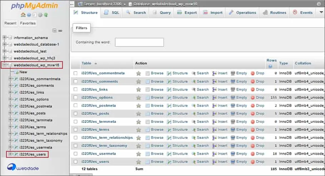The image size is (325, 176).
Task: Select i323fUes_users in the navigation tree
Action: point(32,154)
